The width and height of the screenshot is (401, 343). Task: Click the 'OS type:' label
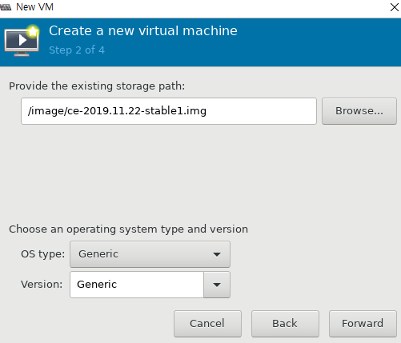tap(42, 254)
